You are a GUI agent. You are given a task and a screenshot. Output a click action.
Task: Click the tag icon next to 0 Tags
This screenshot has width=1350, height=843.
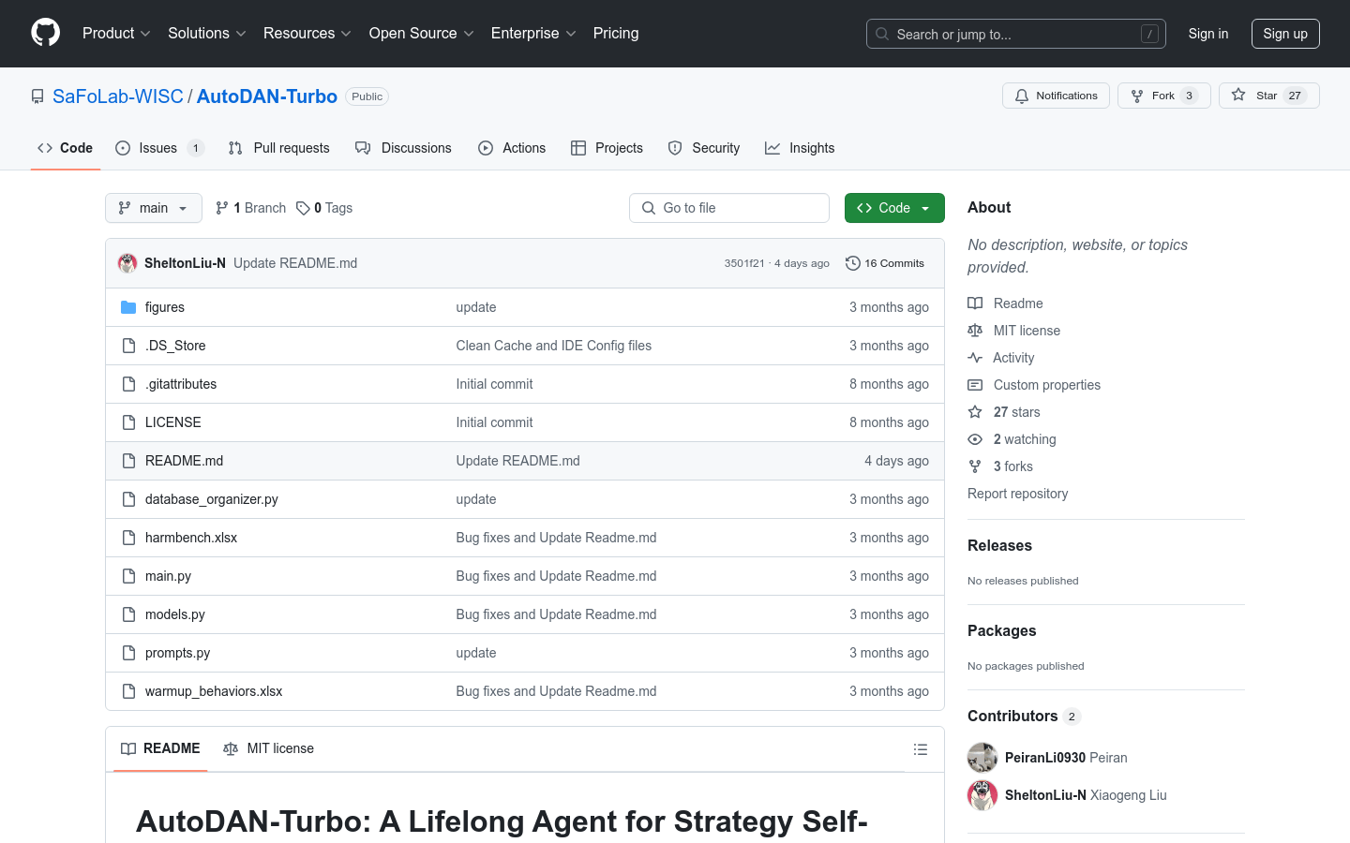(x=303, y=208)
